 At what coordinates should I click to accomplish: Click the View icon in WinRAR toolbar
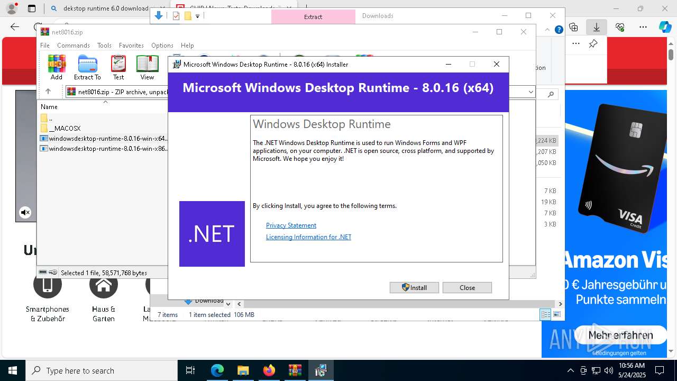(147, 68)
